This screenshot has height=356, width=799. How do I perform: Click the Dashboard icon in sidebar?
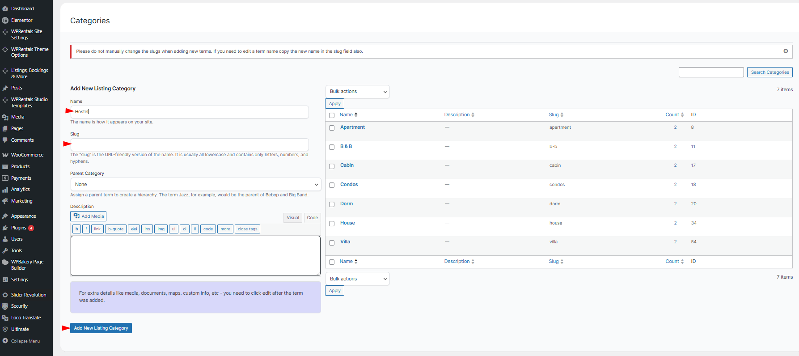point(5,8)
